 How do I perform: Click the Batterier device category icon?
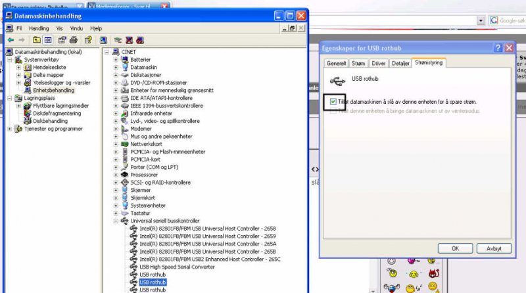pyautogui.click(x=125, y=60)
